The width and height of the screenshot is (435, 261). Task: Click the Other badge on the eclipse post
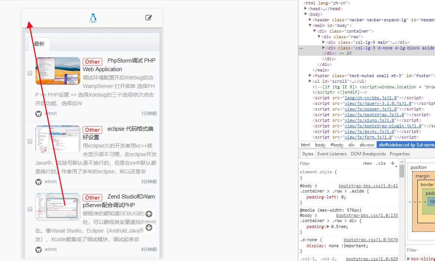(x=92, y=130)
